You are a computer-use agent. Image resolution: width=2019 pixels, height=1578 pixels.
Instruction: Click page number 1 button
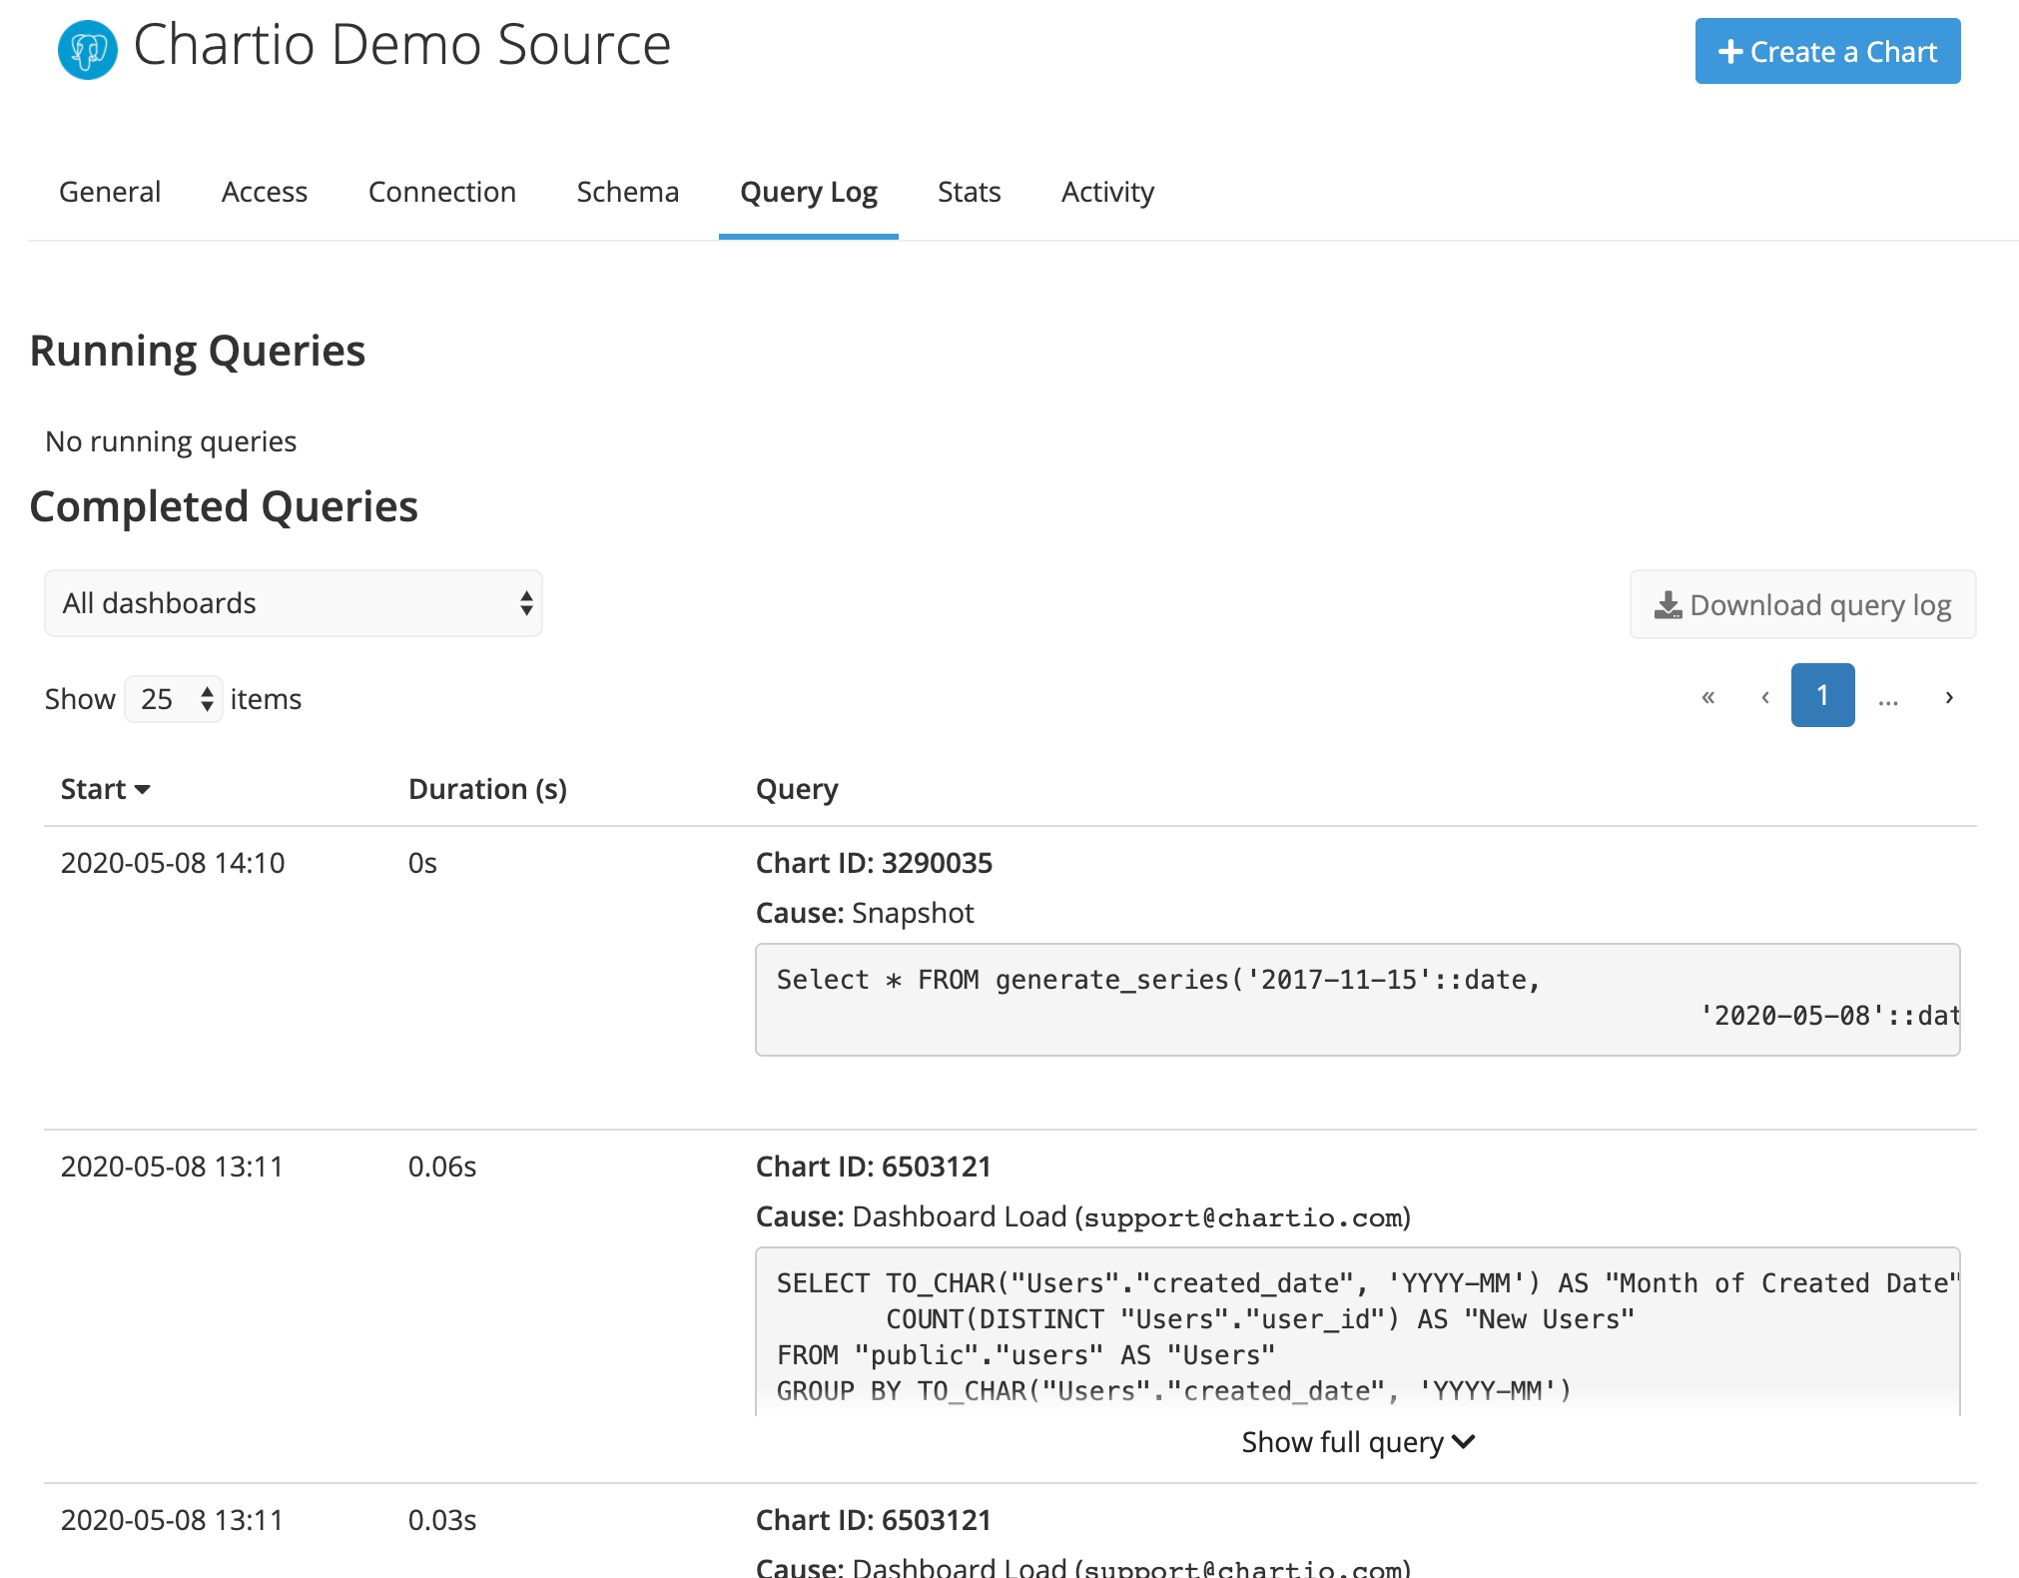[x=1822, y=696]
